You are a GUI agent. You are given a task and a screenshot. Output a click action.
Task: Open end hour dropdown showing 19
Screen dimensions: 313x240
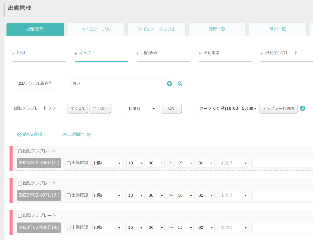point(185,163)
